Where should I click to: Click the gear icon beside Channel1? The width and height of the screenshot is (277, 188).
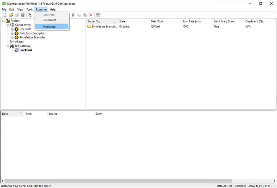(x=17, y=29)
